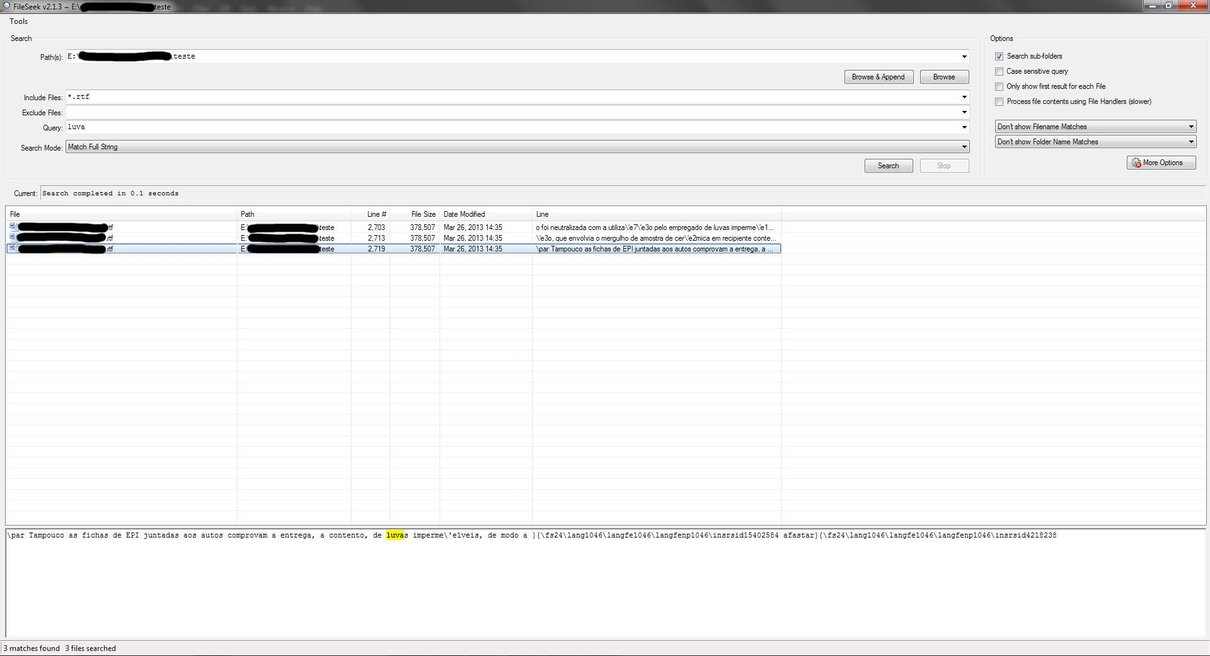Click the File Size column header
This screenshot has height=656, width=1210.
pyautogui.click(x=423, y=214)
